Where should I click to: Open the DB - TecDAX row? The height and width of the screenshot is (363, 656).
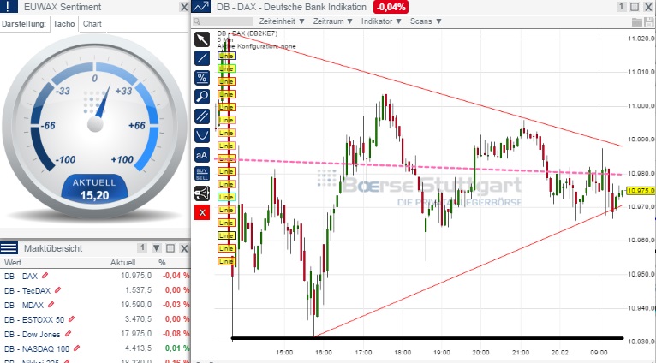point(95,290)
